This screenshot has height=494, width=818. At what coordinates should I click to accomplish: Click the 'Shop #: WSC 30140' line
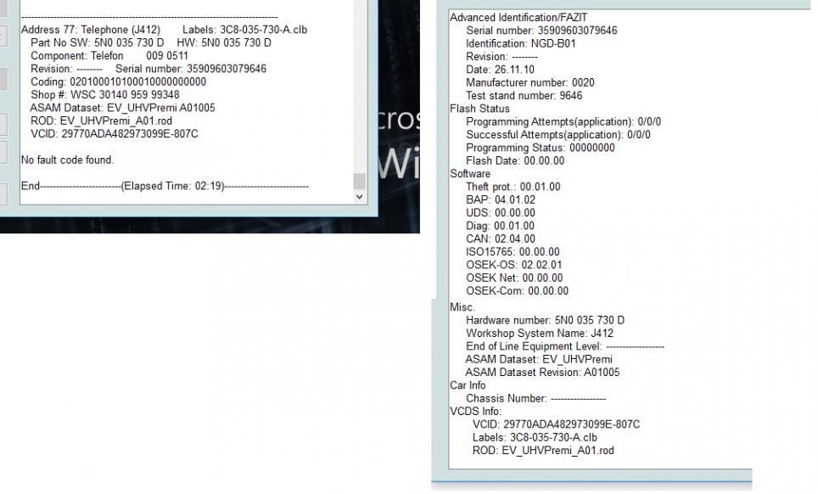pos(104,94)
